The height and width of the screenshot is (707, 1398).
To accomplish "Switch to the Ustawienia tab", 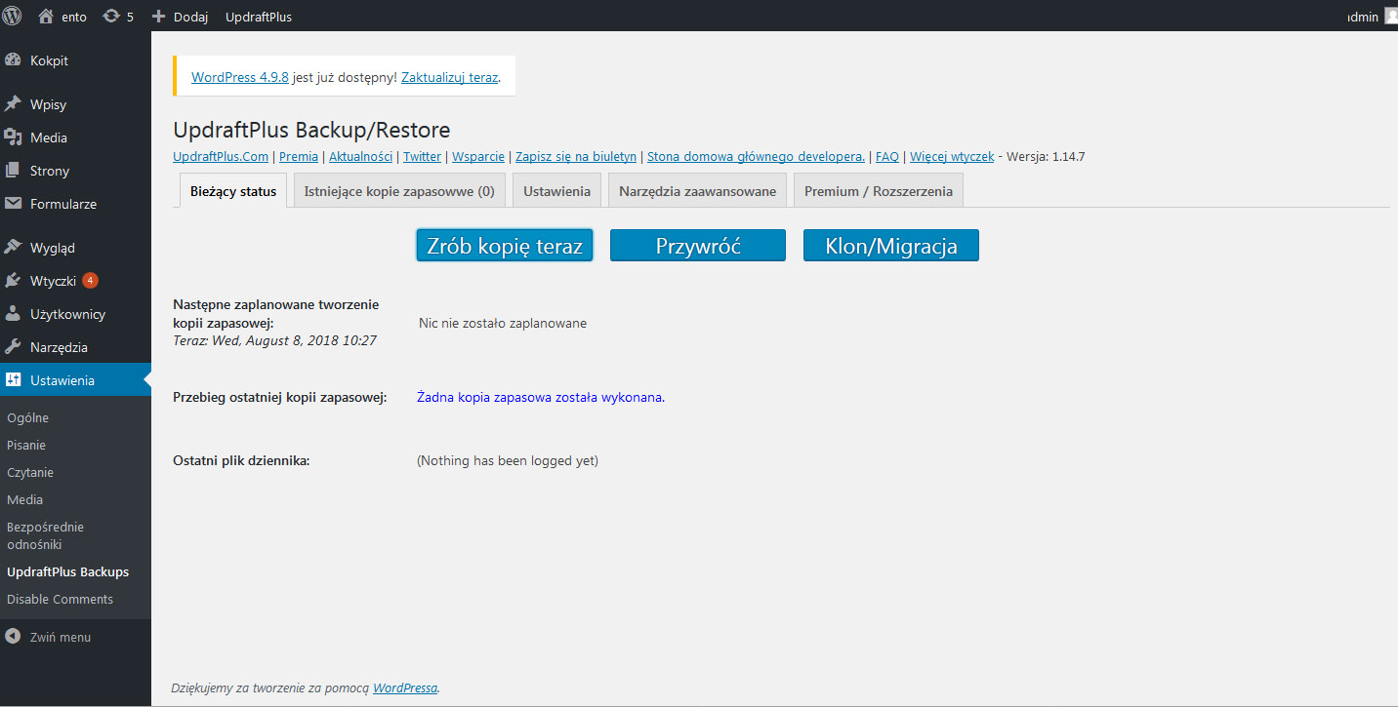I will (556, 191).
